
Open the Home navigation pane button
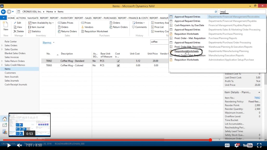point(5,119)
